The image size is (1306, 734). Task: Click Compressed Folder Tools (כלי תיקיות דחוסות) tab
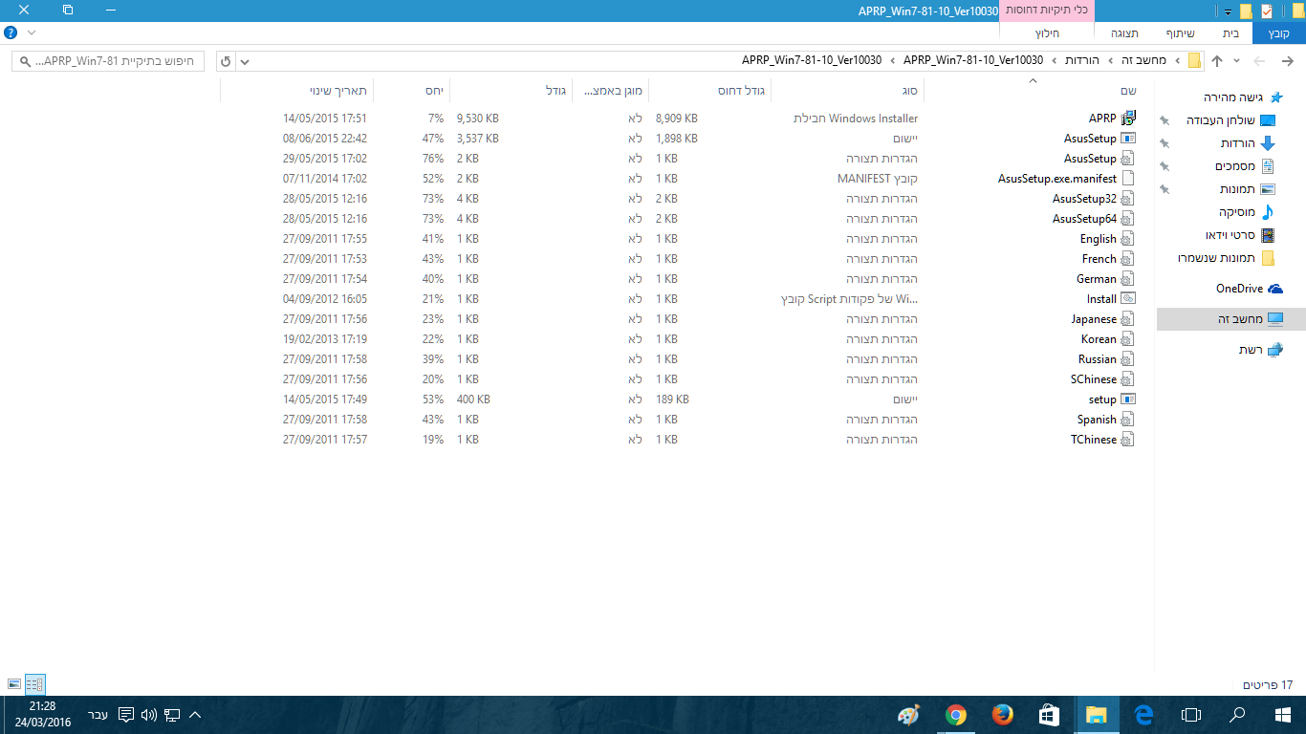click(x=1047, y=11)
